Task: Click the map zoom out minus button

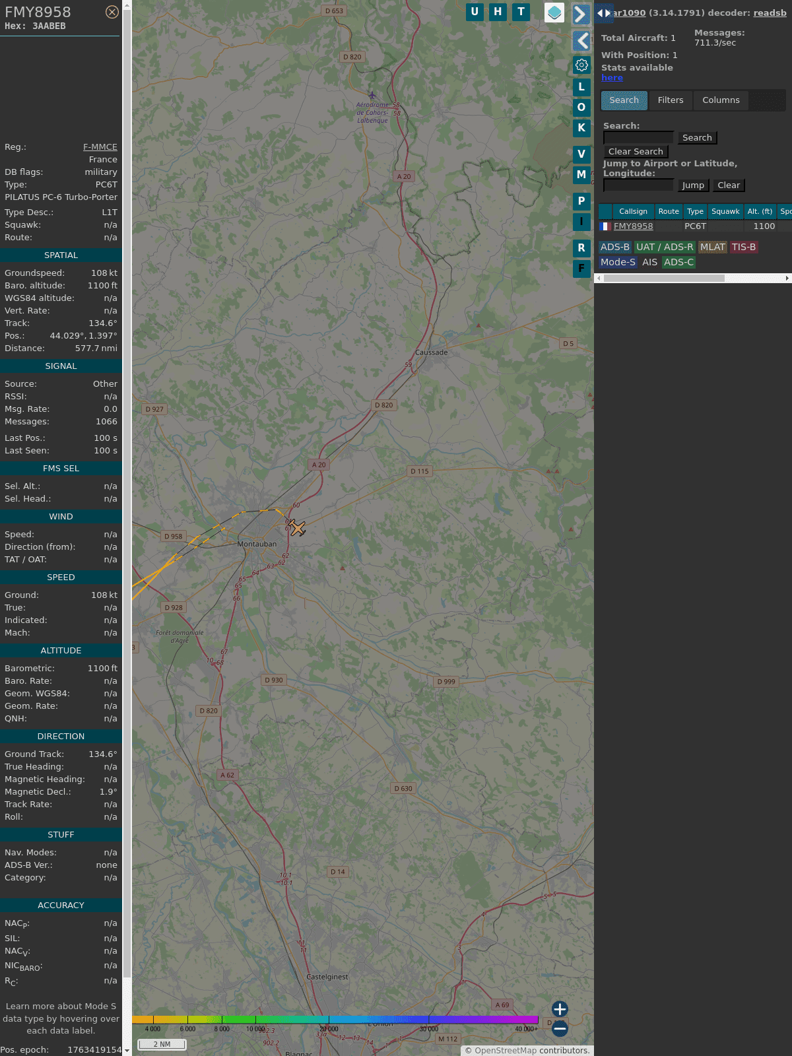Action: pyautogui.click(x=560, y=1028)
